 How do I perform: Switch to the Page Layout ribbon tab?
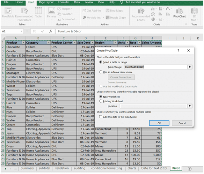pos(46,2)
